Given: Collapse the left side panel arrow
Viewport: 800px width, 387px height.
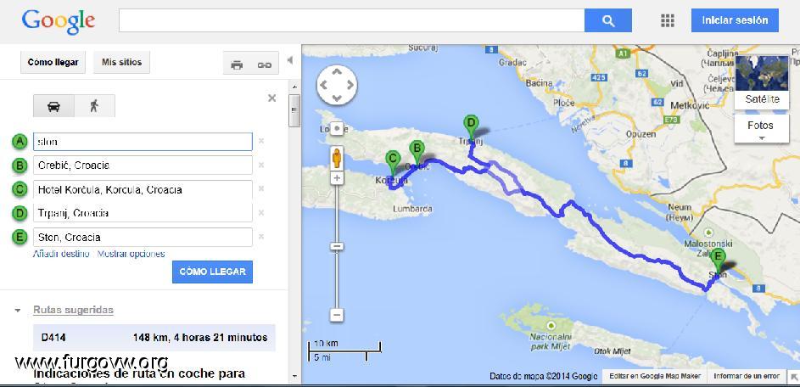Looking at the screenshot, I should click(290, 60).
